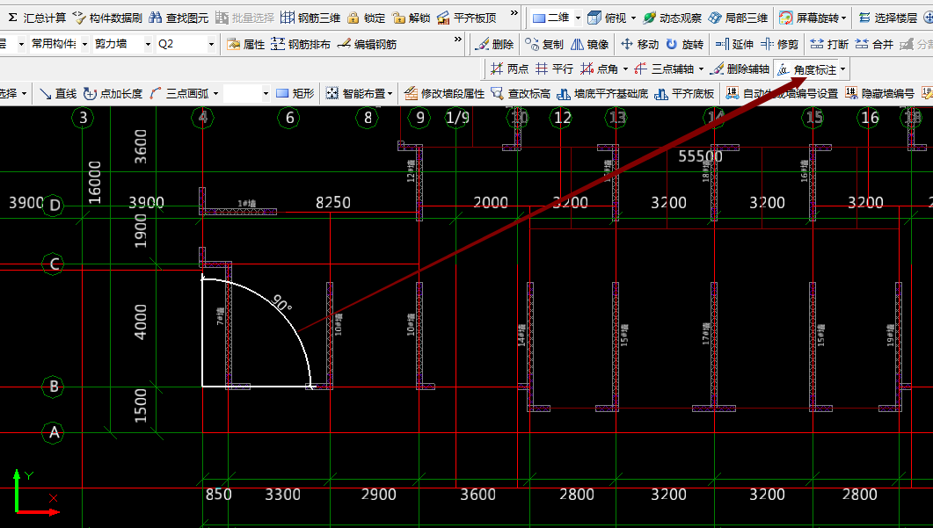
Task: Click the 编辑钢筋 edit rebar tool
Action: [x=367, y=44]
